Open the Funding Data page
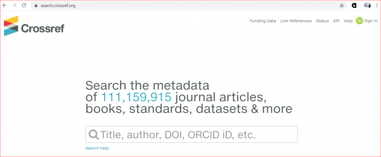This screenshot has width=381, height=157. 263,21
